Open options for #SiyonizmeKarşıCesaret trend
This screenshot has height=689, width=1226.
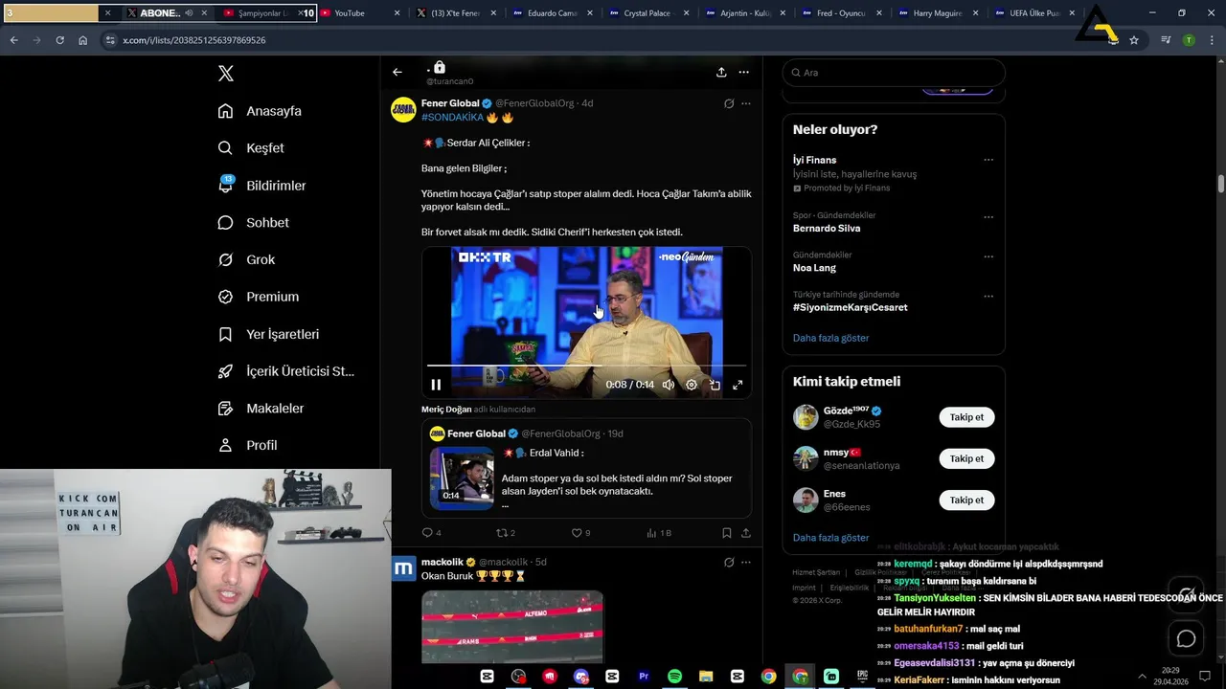(x=988, y=296)
